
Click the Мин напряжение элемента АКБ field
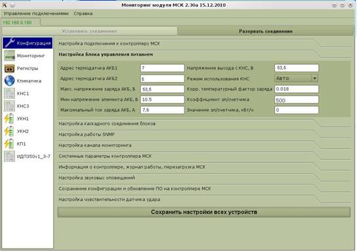(162, 100)
